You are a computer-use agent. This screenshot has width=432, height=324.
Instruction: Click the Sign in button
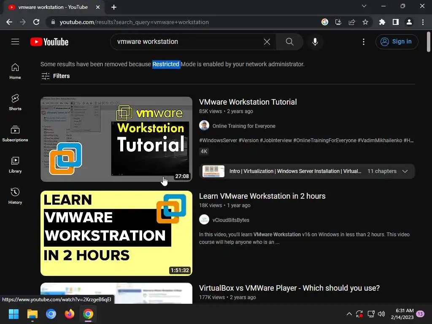pyautogui.click(x=397, y=42)
